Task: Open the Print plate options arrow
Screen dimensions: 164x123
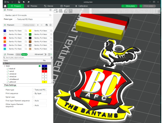Action: click(x=141, y=6)
